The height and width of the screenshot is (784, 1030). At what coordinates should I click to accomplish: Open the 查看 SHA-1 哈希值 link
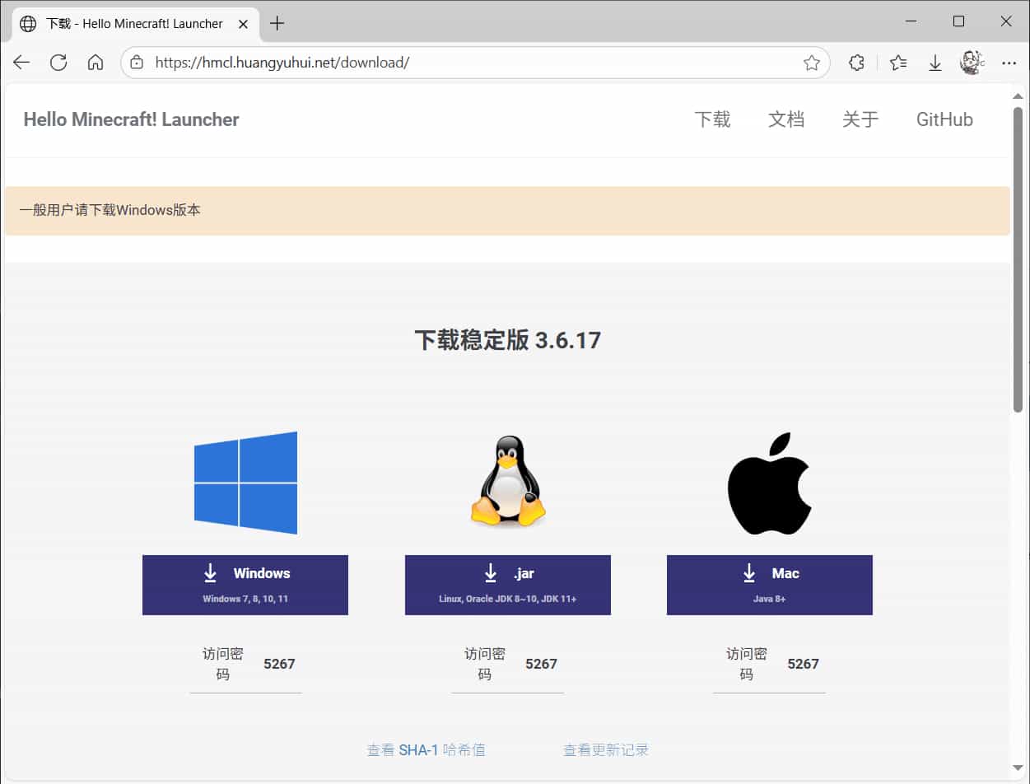pos(426,750)
